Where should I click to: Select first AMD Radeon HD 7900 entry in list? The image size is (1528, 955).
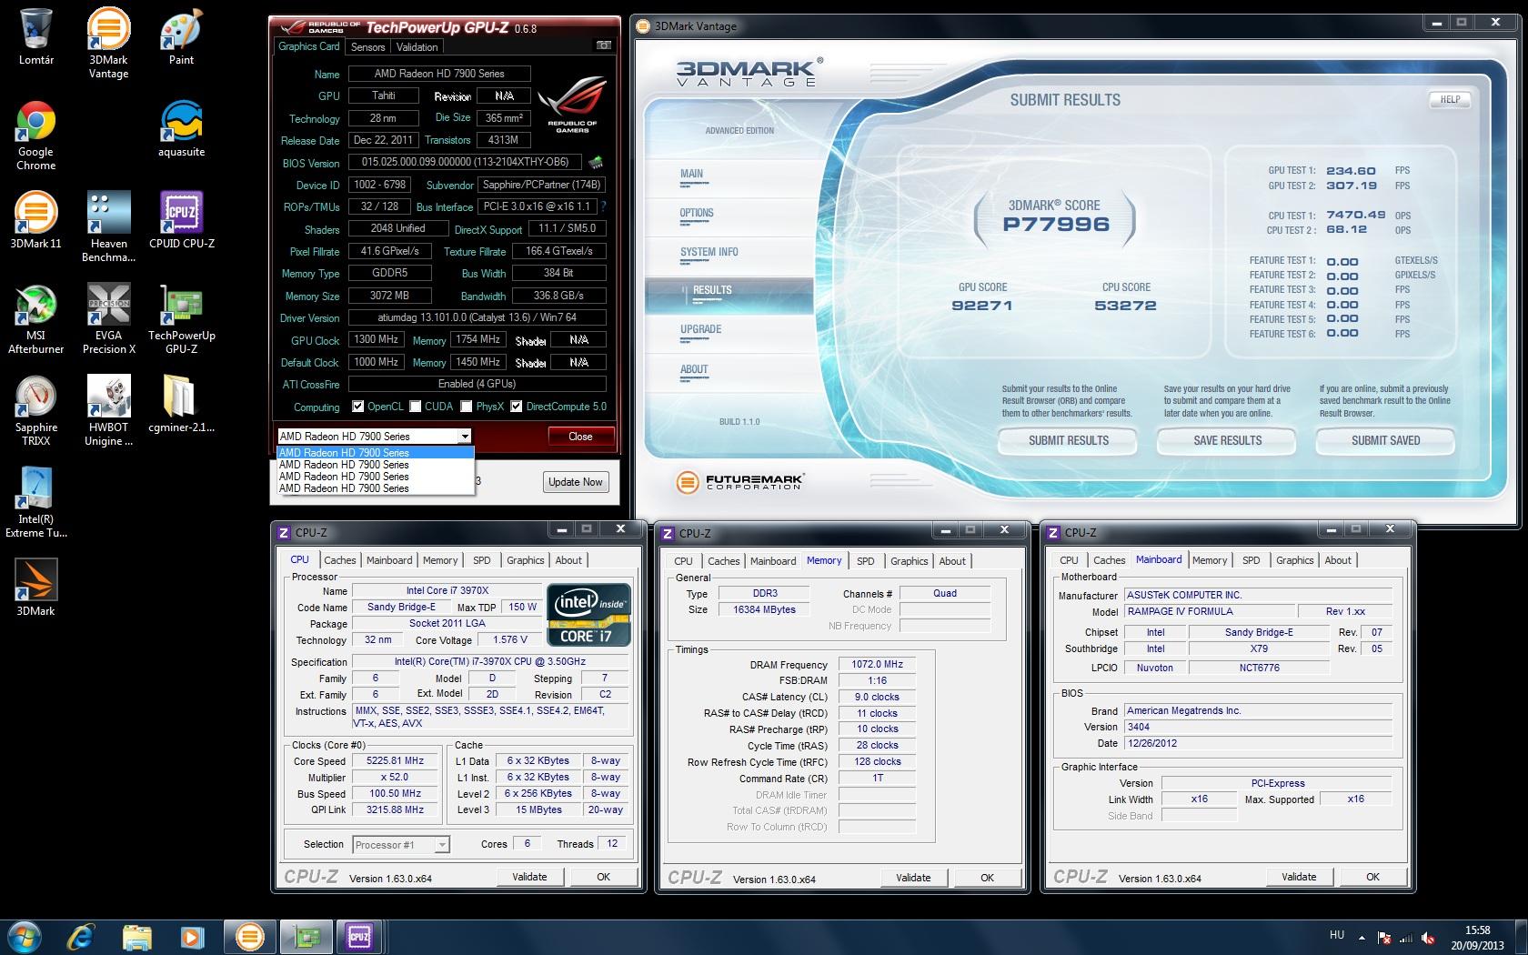(x=375, y=453)
